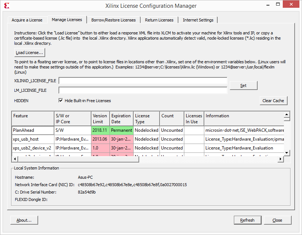302x235 pixels.
Task: Select the xps_usb_host feature cell
Action: 33,139
